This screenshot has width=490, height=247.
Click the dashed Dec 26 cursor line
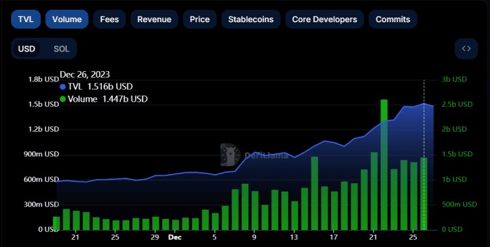click(424, 154)
